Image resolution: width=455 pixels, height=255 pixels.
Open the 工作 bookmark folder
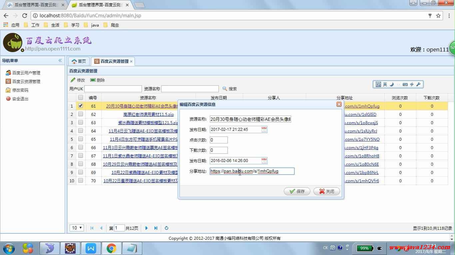click(32, 25)
